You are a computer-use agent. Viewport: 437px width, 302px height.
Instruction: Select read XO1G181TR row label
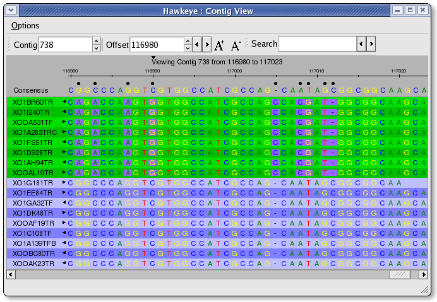point(33,183)
